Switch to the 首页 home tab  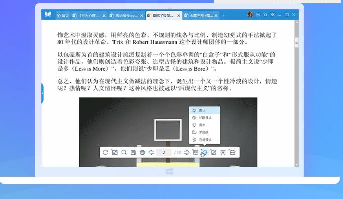click(63, 16)
